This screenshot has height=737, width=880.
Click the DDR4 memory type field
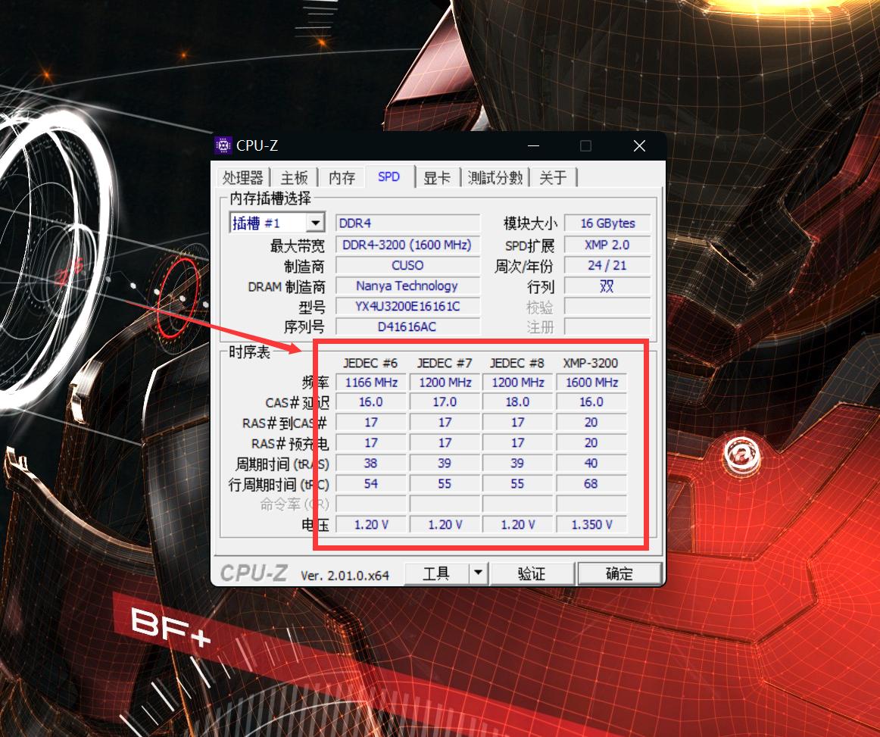[x=407, y=223]
